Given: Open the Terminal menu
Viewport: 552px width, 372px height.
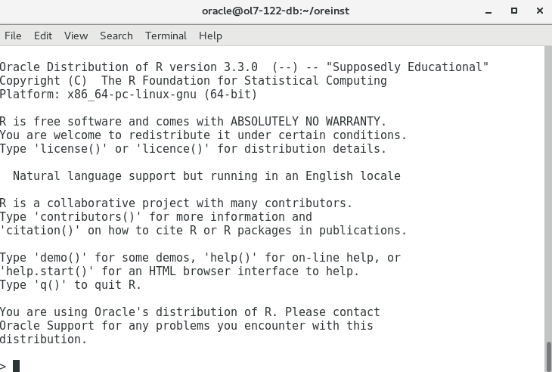Looking at the screenshot, I should pos(166,36).
